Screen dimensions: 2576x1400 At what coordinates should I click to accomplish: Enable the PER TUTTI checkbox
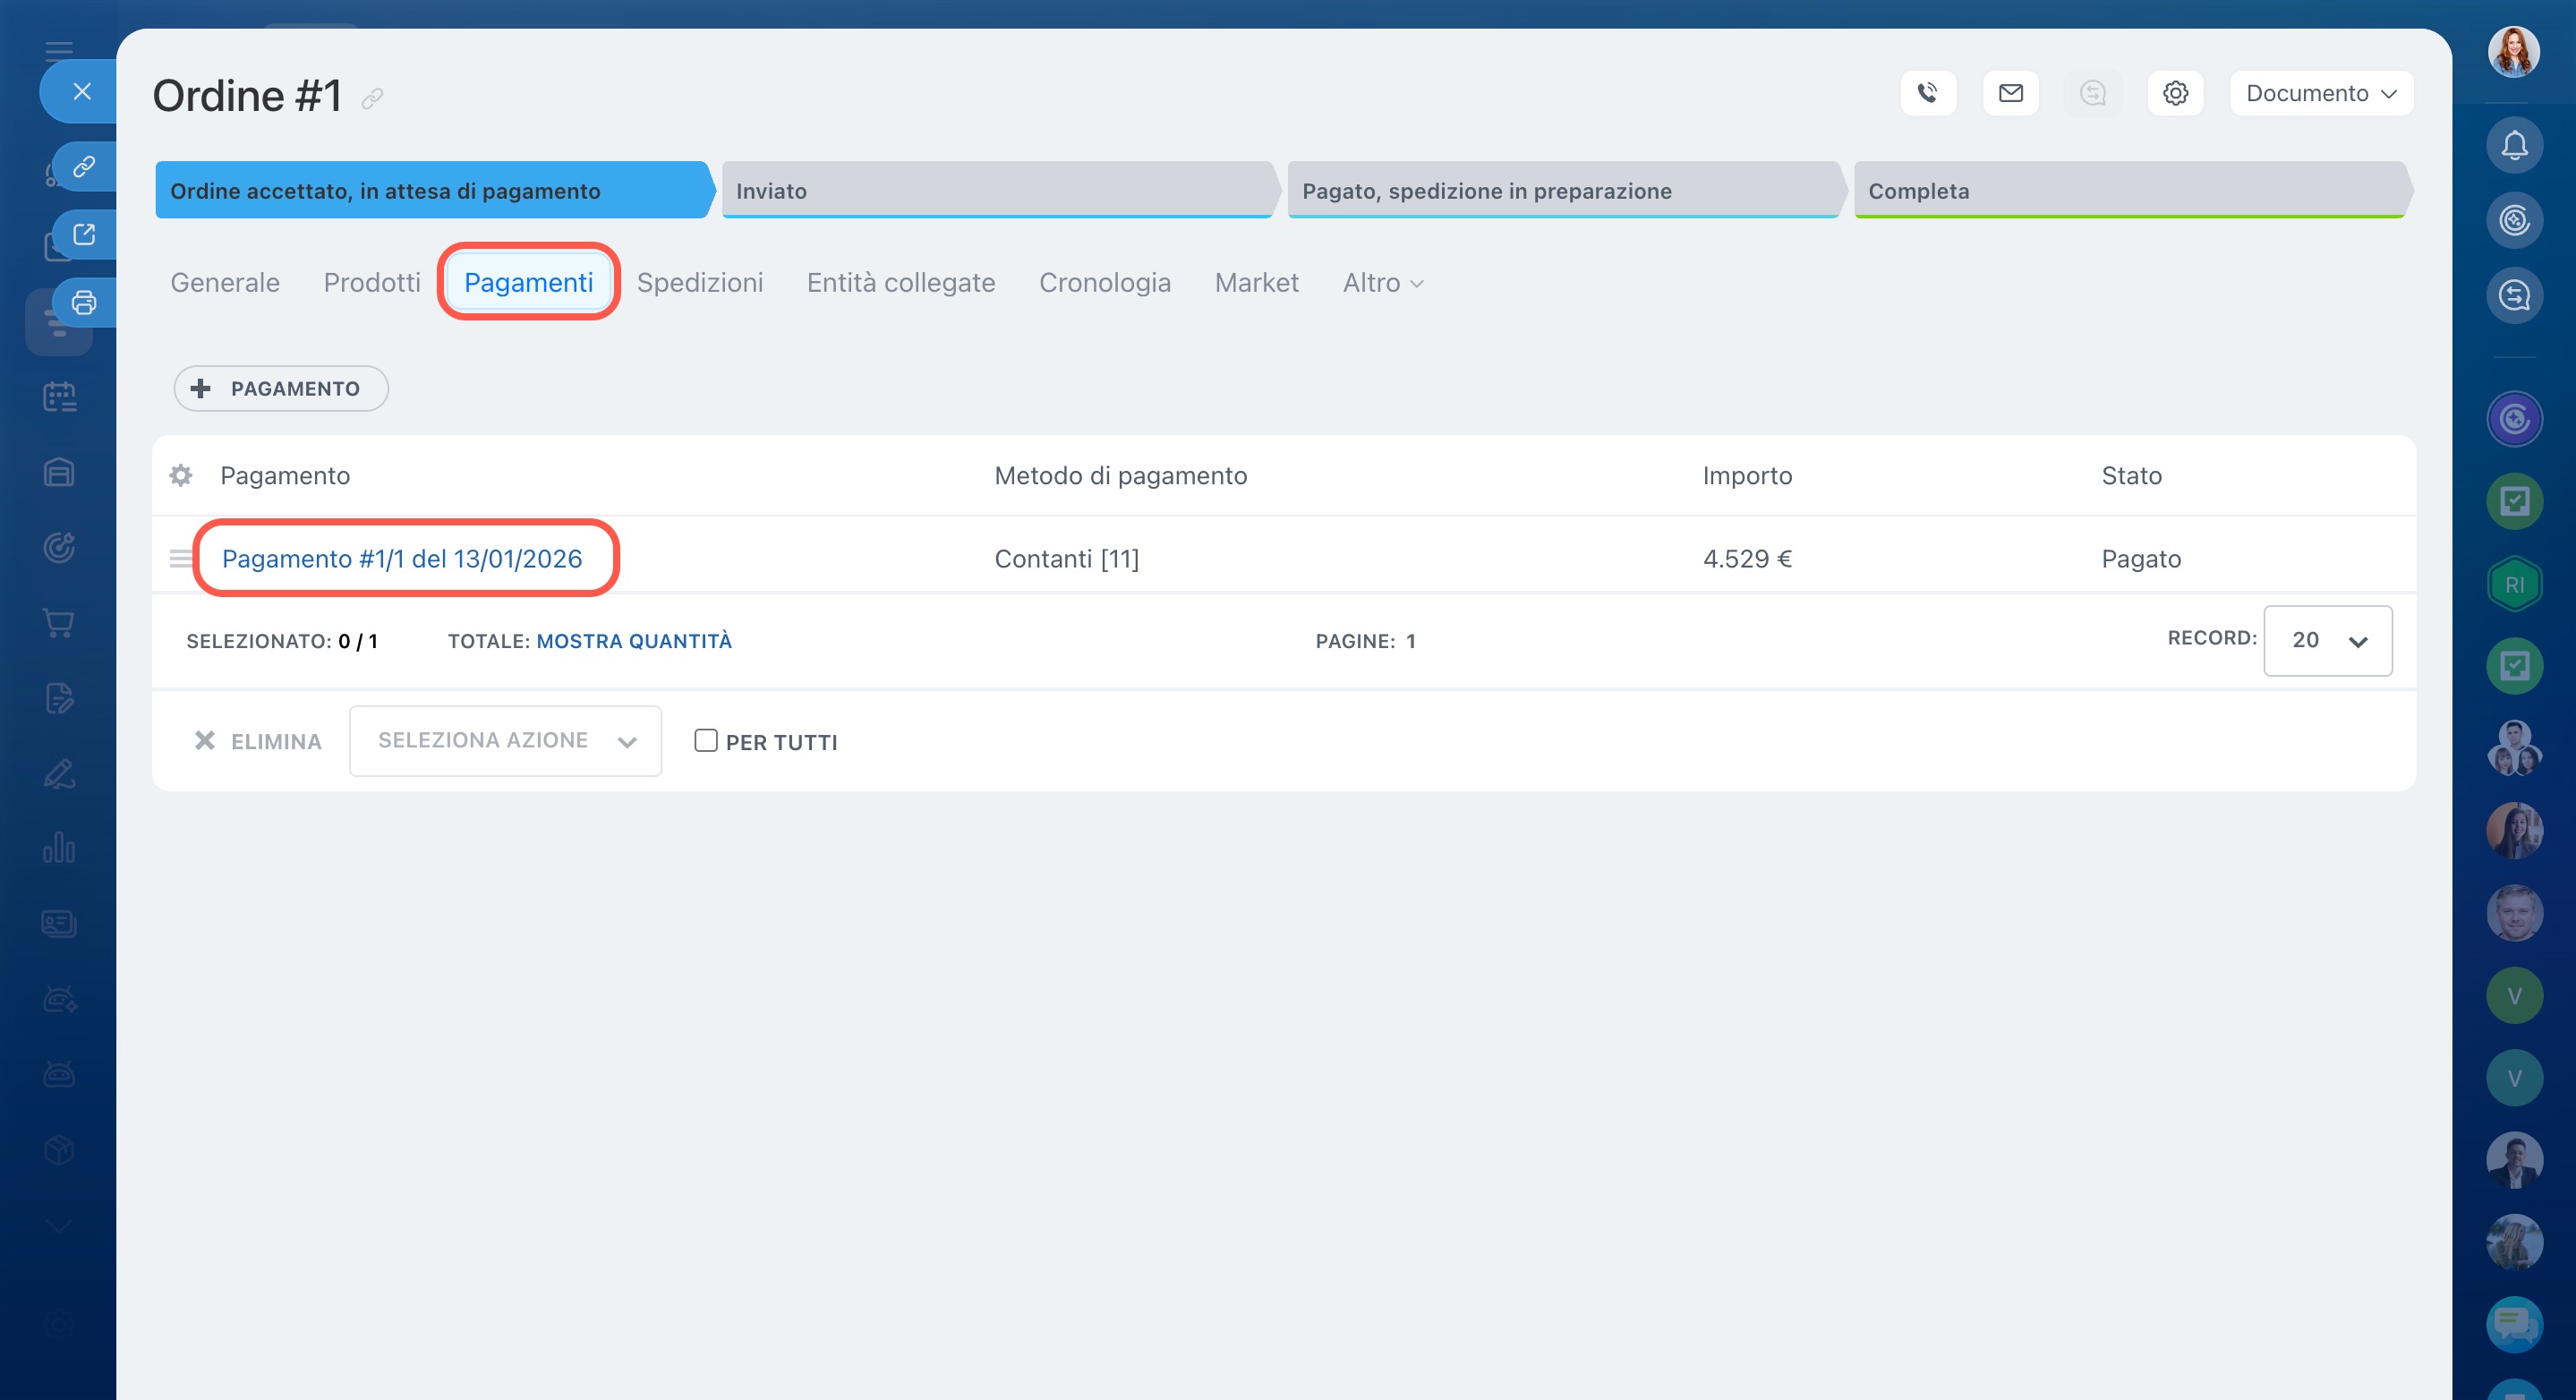tap(706, 740)
